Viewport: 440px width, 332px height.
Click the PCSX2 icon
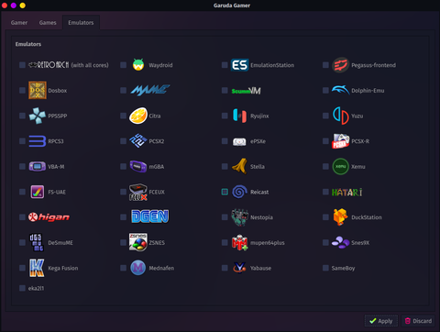[138, 141]
